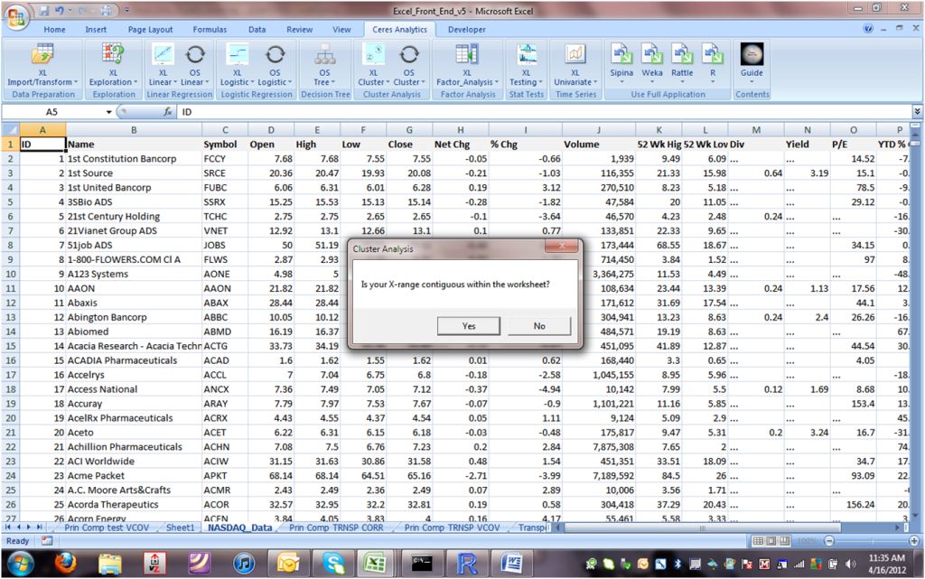Select row 5 header
The image size is (925, 579).
tap(10, 201)
